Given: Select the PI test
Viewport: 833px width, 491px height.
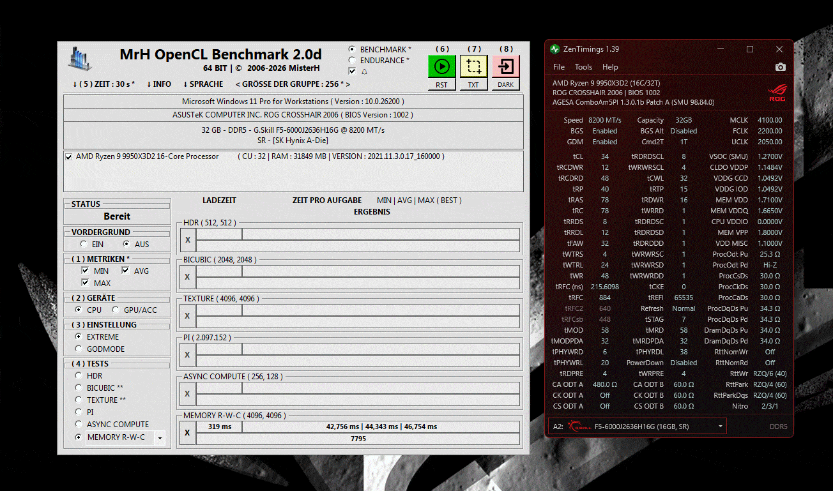Looking at the screenshot, I should pos(79,412).
